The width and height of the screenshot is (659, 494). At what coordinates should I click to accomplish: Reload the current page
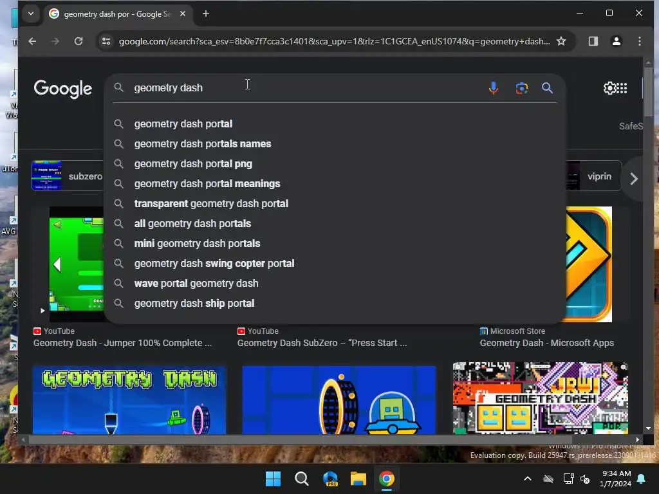[79, 41]
